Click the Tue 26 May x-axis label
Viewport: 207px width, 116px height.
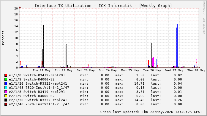click(152, 70)
